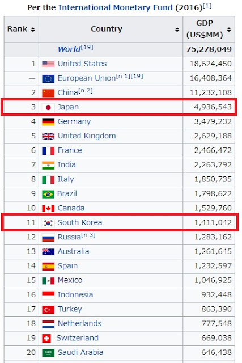Click the Switzerland flag icon
Screen dimensions: 242x363
46,338
